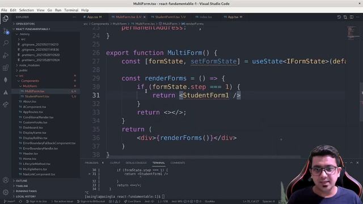The height and width of the screenshot is (204, 363).
Task: Open the File menu
Action: tap(4, 10)
